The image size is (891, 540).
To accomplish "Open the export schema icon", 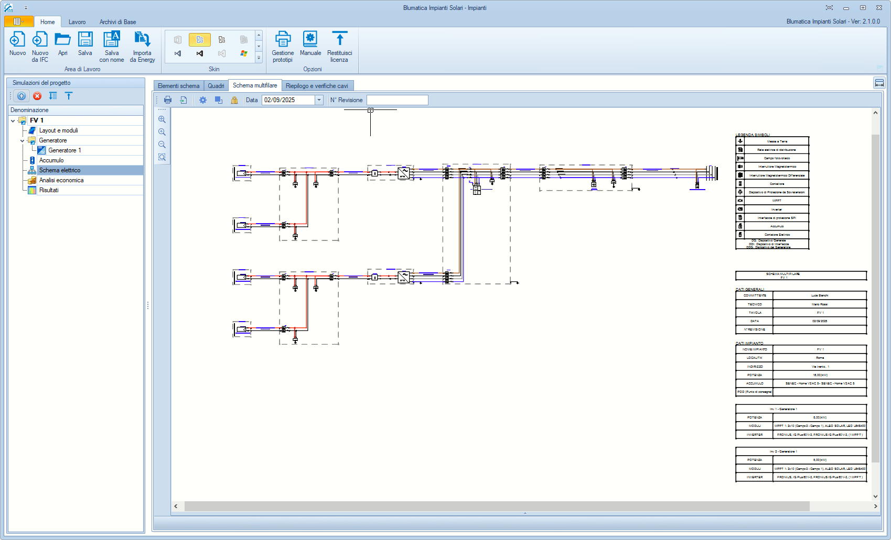I will coord(183,100).
